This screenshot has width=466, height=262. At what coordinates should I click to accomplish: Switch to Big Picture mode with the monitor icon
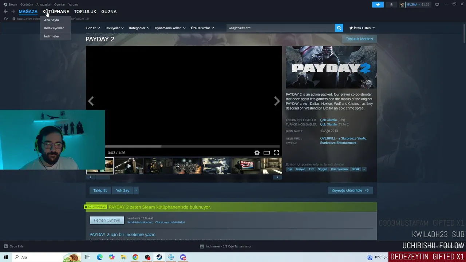(x=437, y=4)
